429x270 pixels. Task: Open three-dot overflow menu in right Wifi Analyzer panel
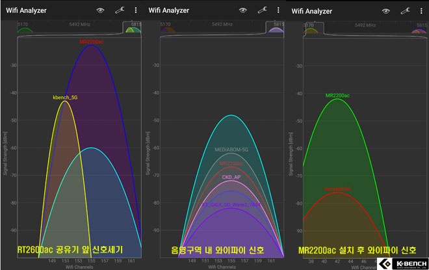click(x=421, y=11)
